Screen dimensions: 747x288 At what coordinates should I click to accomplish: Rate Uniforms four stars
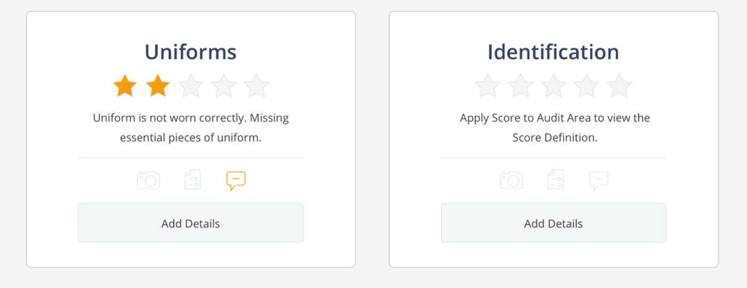pyautogui.click(x=224, y=86)
